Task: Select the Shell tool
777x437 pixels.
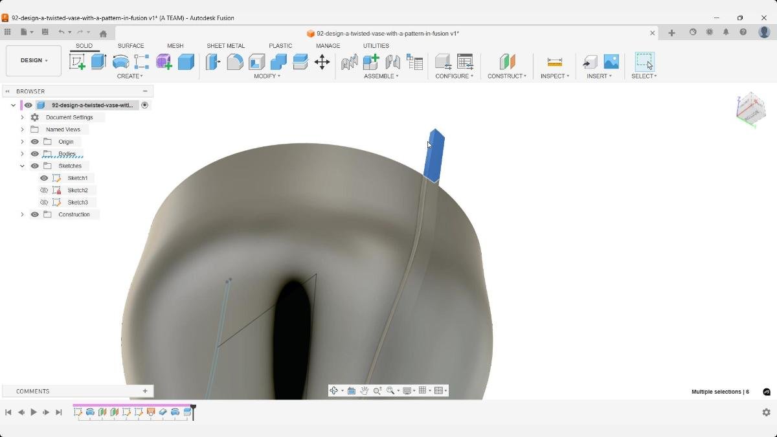Action: tap(257, 62)
